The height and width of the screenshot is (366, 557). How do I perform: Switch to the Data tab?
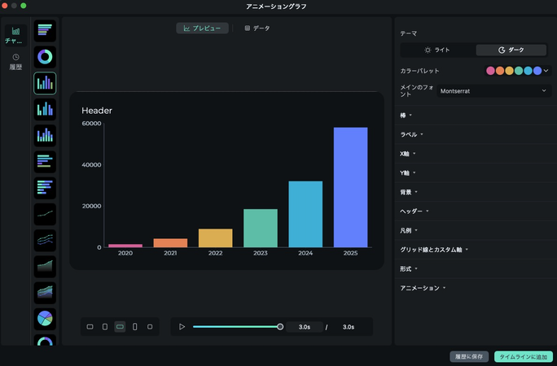point(257,28)
